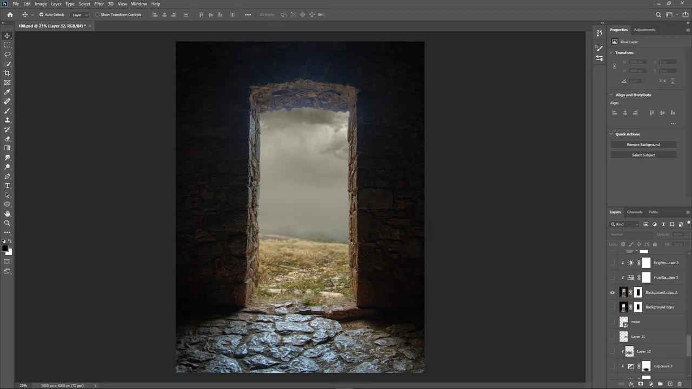Show the Hue/Saturation 3 layer
Viewport: 692px width, 389px height.
point(613,278)
